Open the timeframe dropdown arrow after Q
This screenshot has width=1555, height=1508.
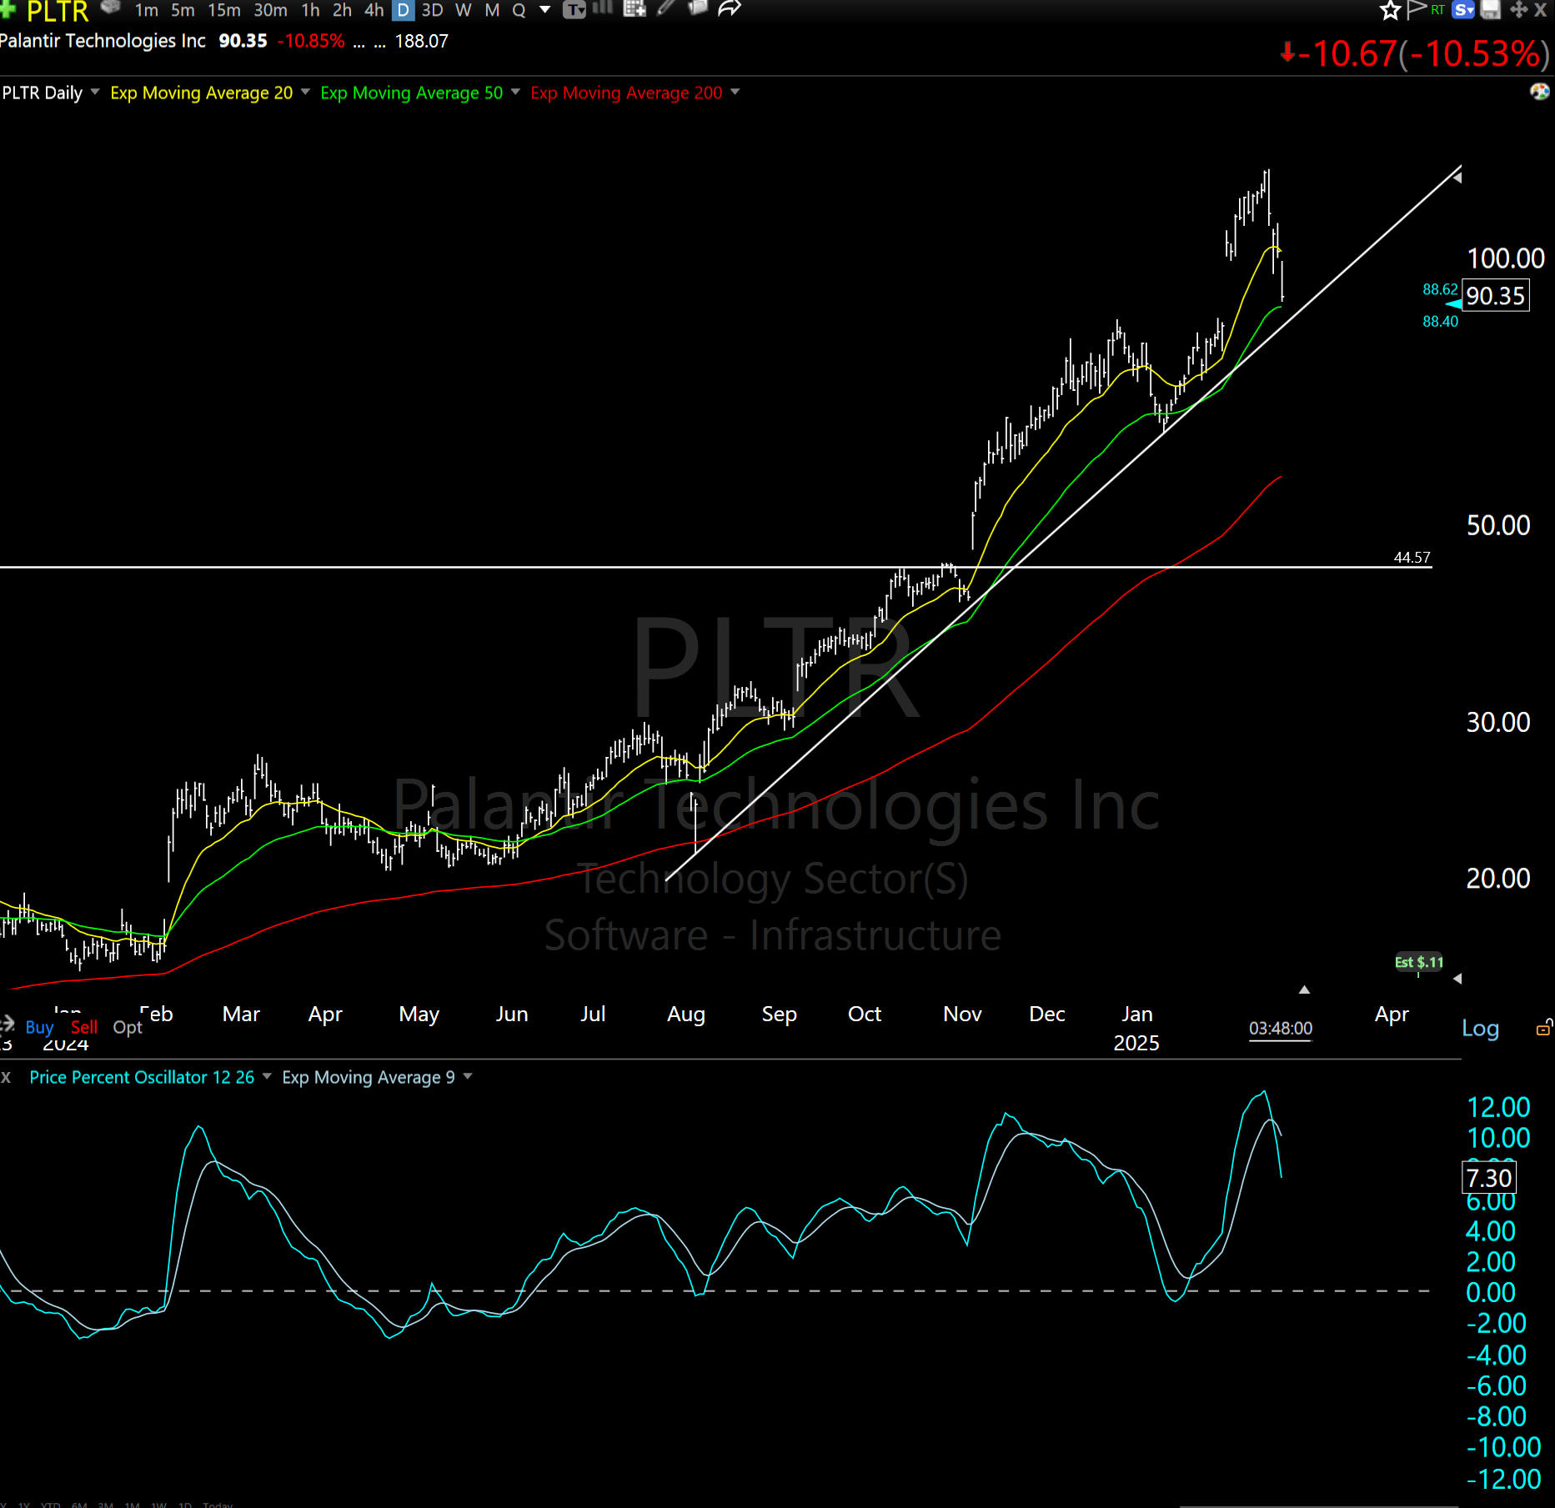(545, 10)
